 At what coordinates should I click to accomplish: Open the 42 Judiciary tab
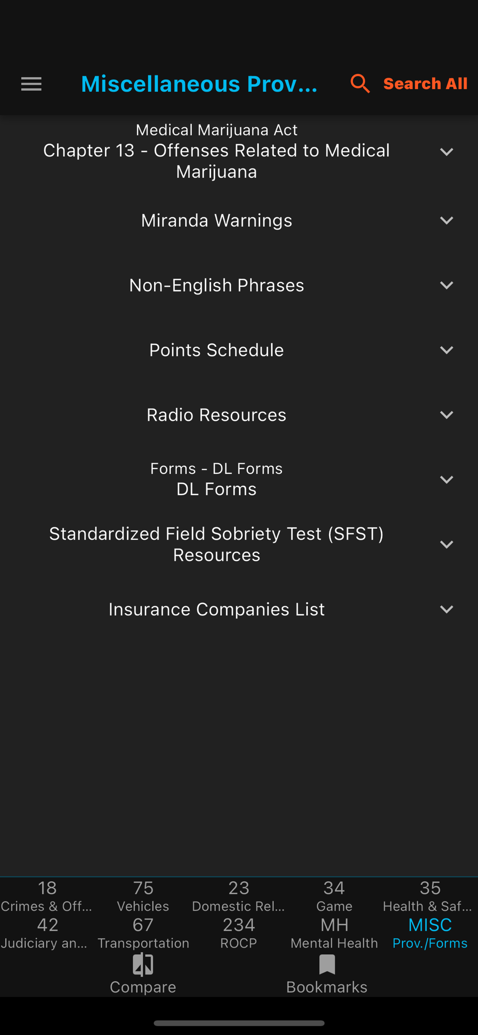point(47,933)
